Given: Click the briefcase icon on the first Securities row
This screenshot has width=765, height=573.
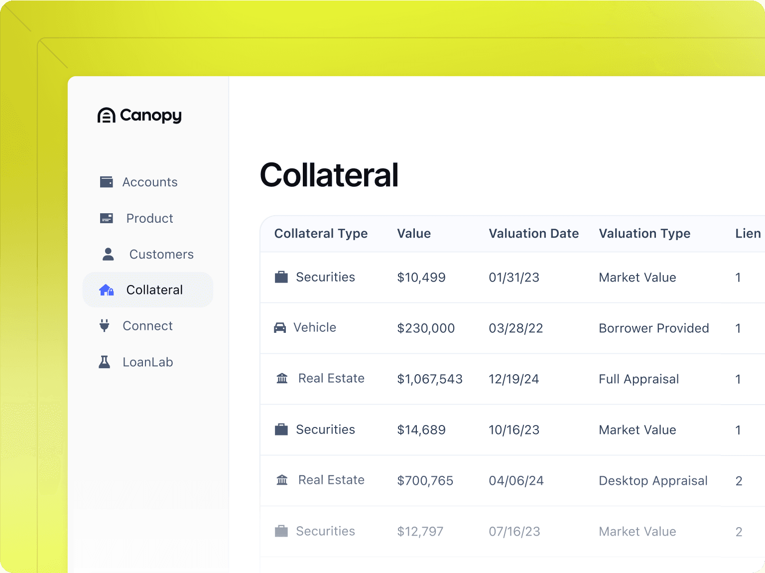Looking at the screenshot, I should pyautogui.click(x=281, y=277).
